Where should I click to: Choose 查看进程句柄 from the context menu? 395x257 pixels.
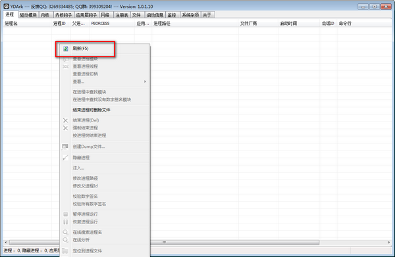pos(85,74)
